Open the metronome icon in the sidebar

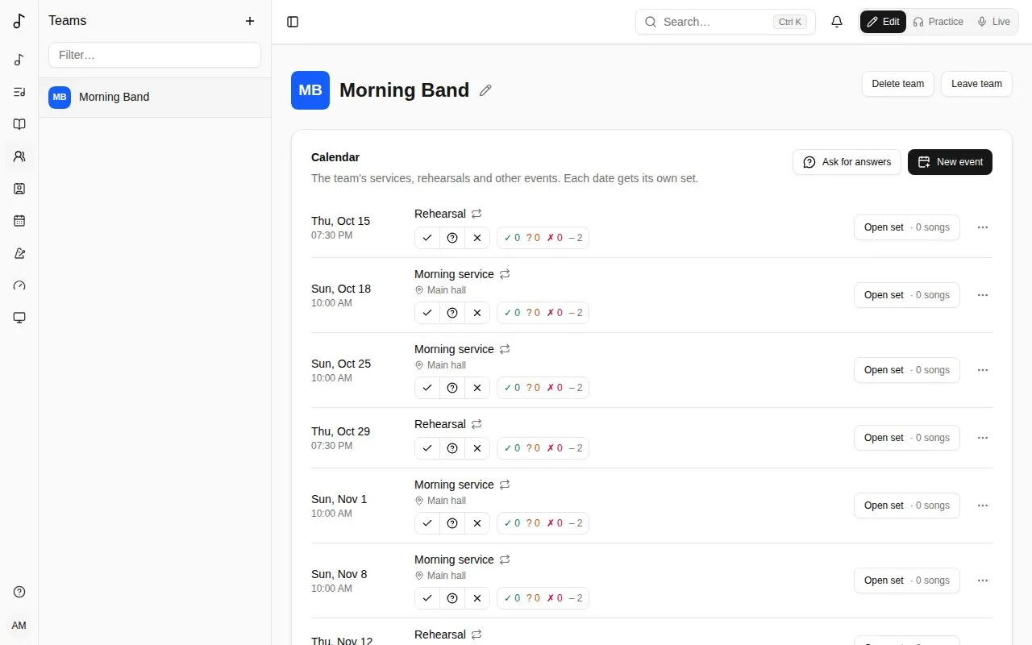coord(19,253)
